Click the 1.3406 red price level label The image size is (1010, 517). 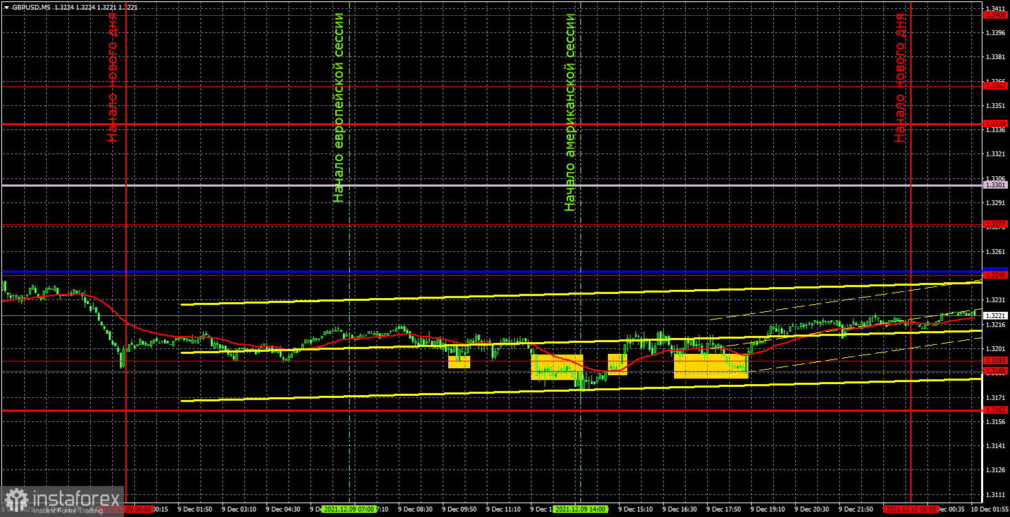(x=996, y=14)
